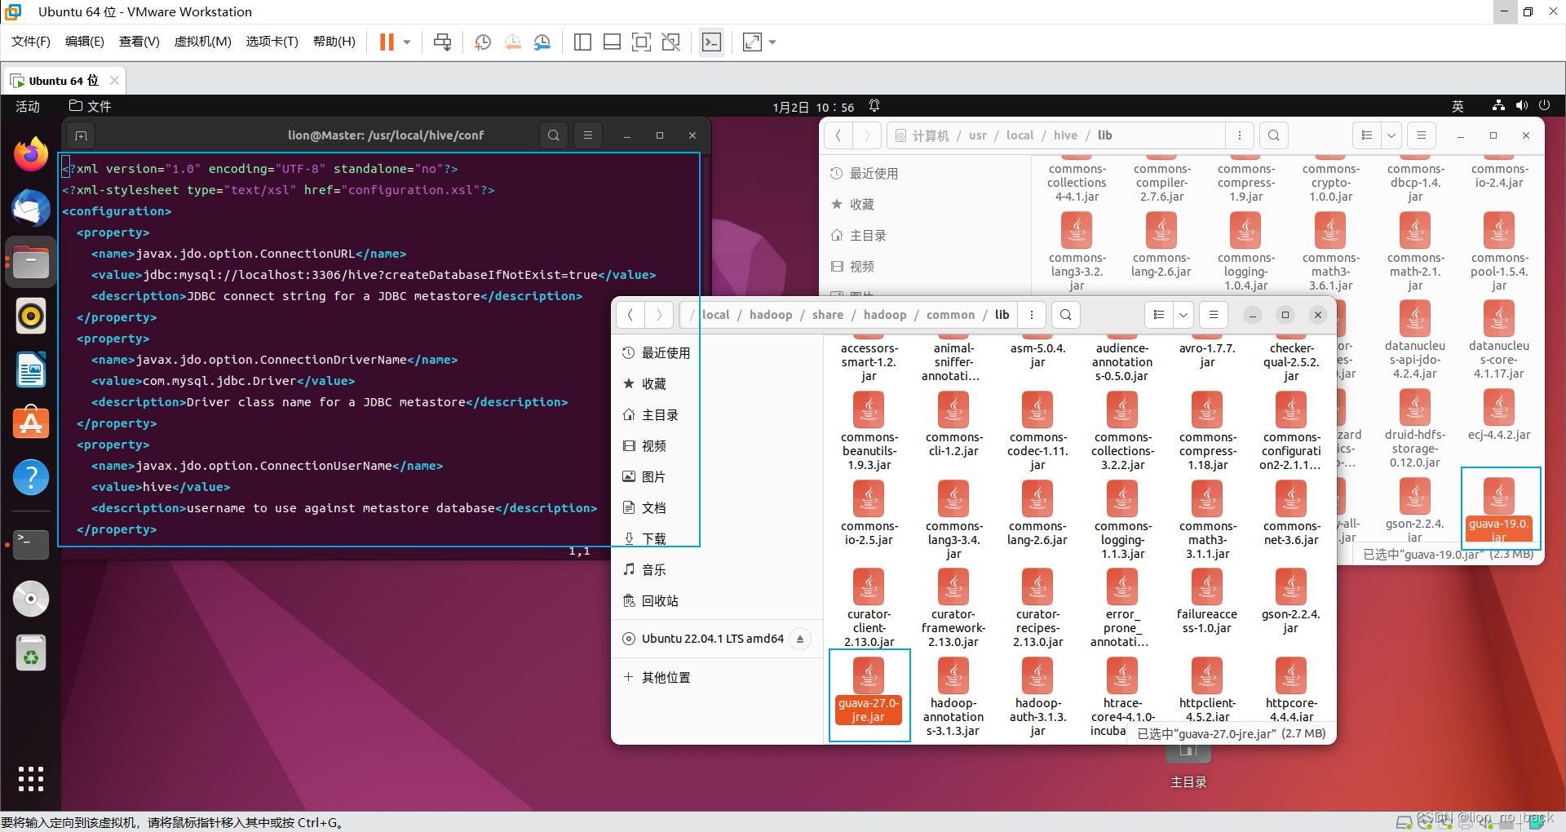The width and height of the screenshot is (1566, 832).
Task: Select guava-19.0.jar in hive lib window
Action: (x=1499, y=509)
